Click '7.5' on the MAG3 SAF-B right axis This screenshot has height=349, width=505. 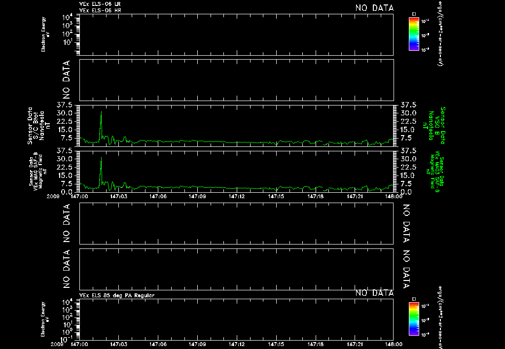tap(406, 183)
